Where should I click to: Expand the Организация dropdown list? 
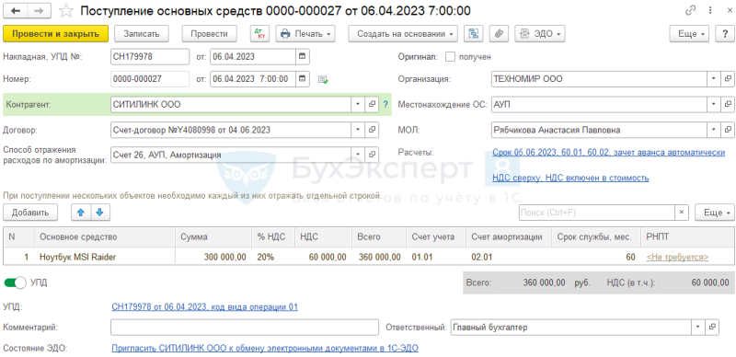[714, 79]
